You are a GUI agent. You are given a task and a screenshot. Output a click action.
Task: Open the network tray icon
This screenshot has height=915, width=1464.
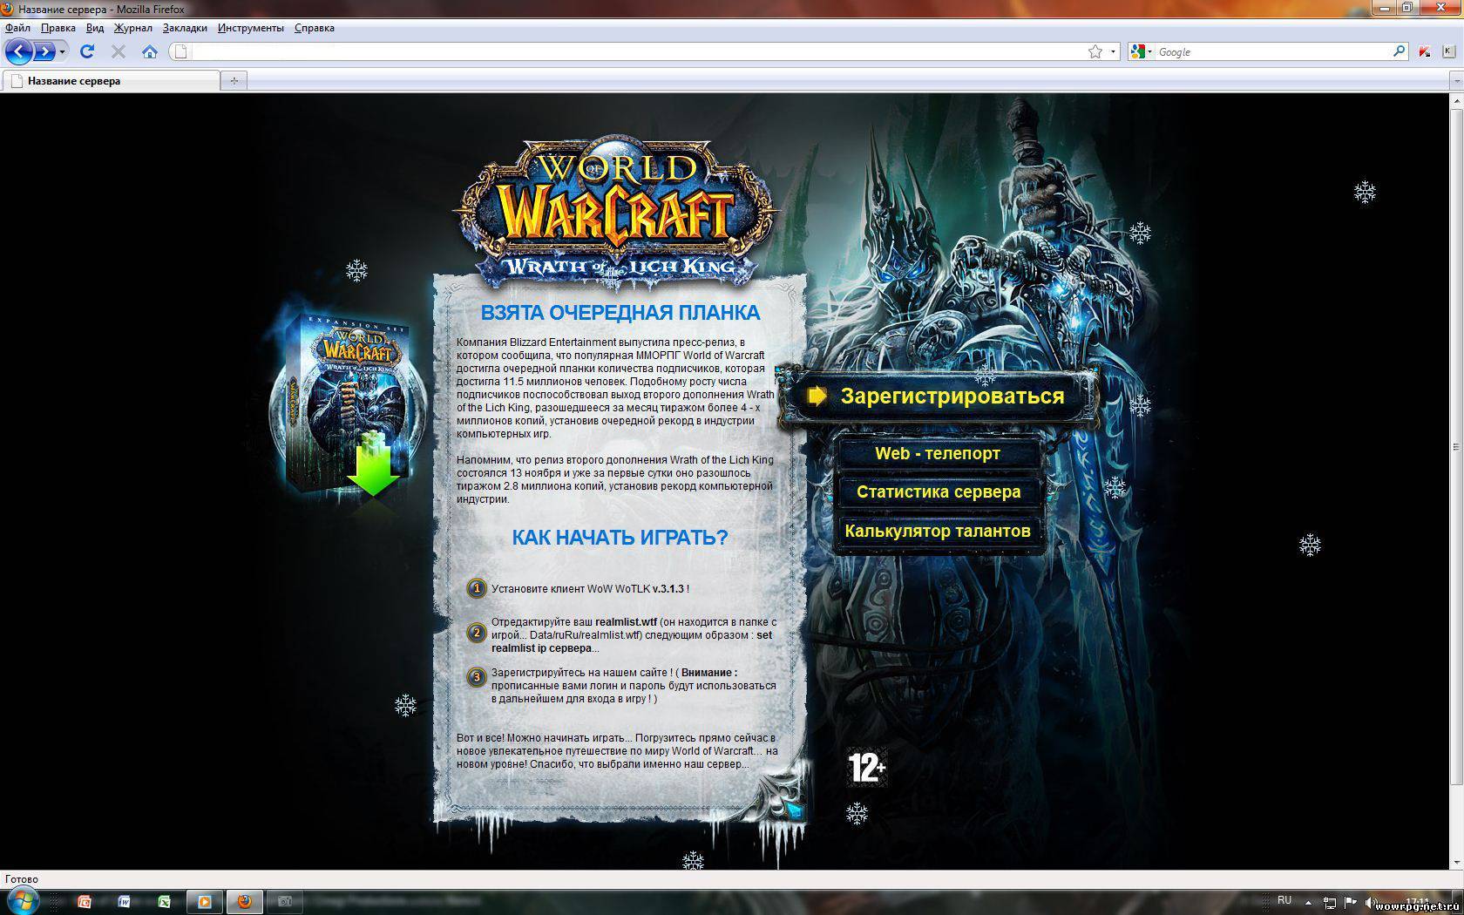pos(1331,903)
